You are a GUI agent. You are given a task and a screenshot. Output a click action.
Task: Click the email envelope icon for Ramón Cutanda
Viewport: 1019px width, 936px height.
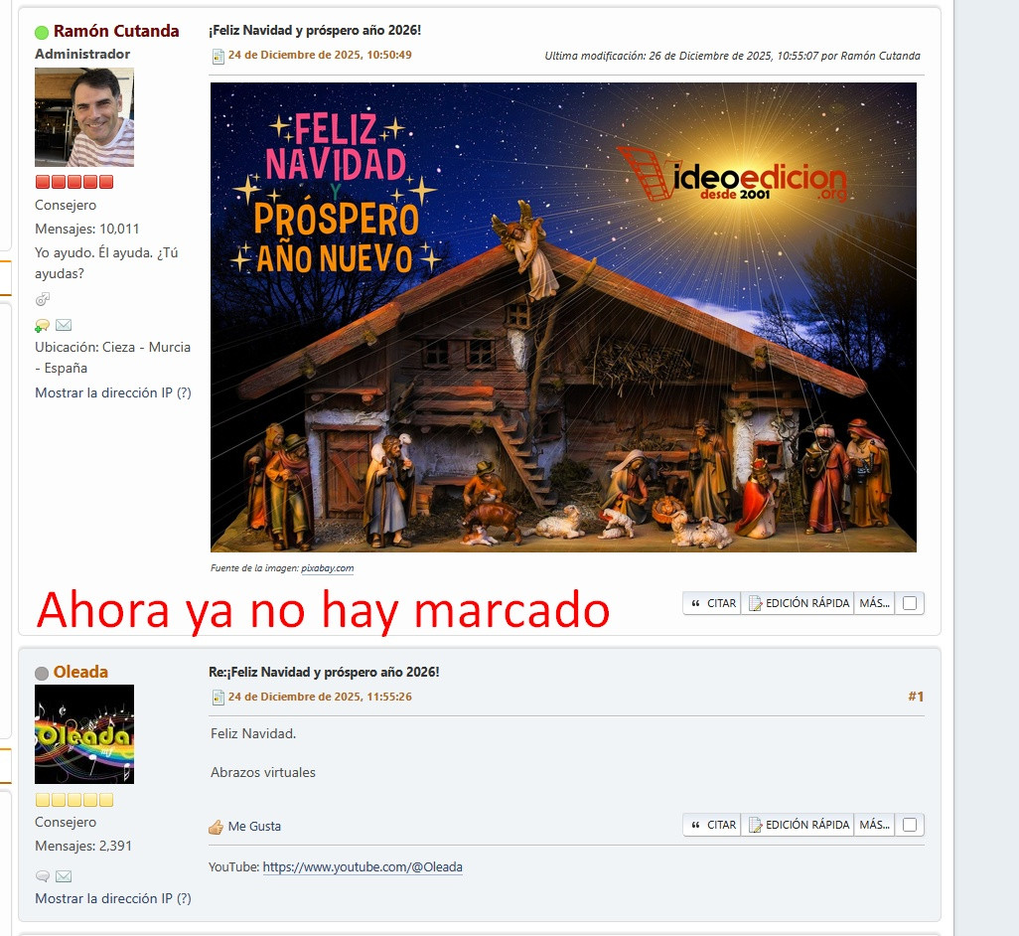pyautogui.click(x=64, y=324)
